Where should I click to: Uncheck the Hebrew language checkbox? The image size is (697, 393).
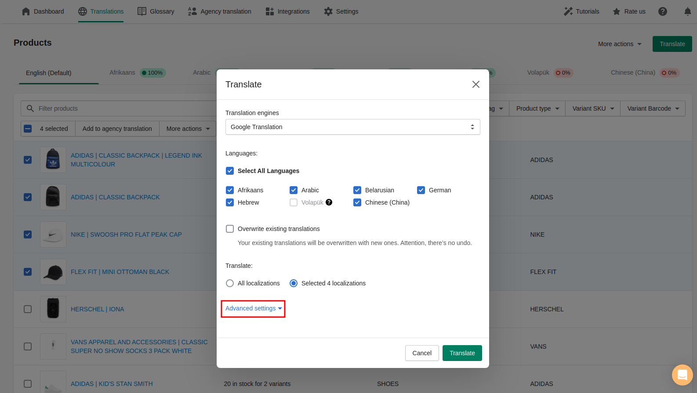tap(230, 202)
